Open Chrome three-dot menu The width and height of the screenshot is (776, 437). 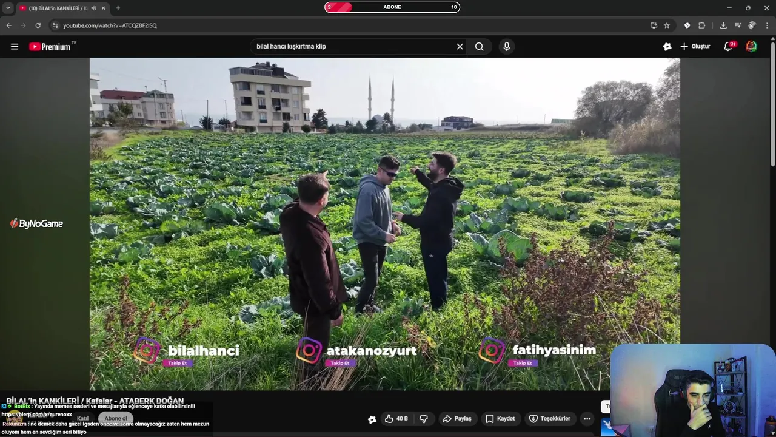(768, 25)
